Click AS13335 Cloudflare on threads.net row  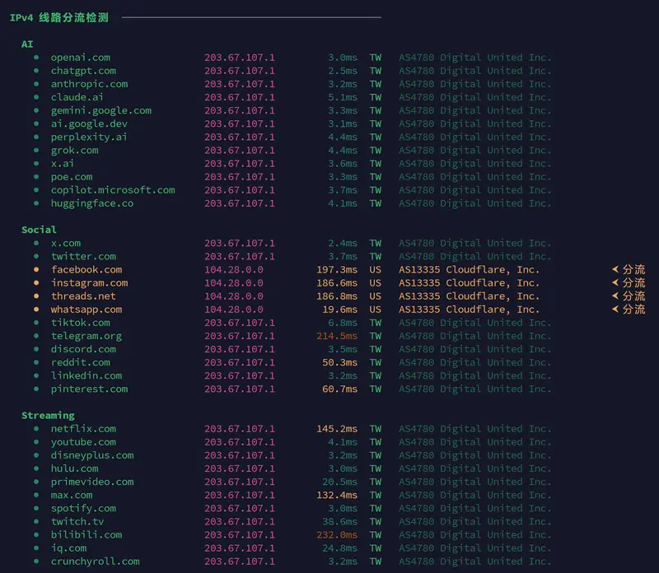click(469, 296)
